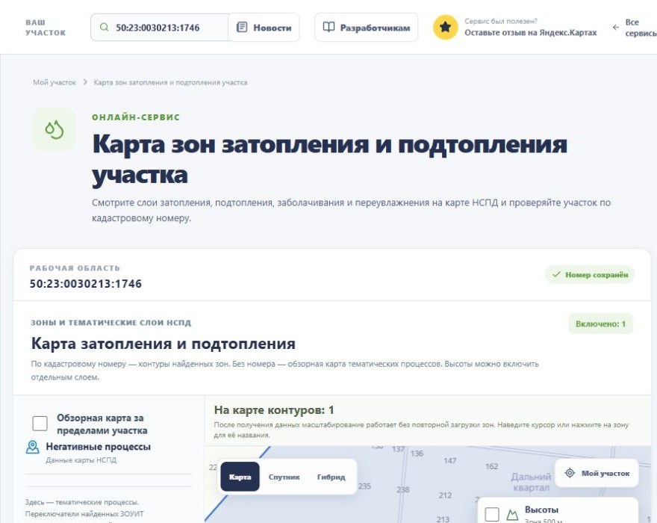Switch map to Карта view
Image resolution: width=657 pixels, height=523 pixels.
[x=240, y=477]
